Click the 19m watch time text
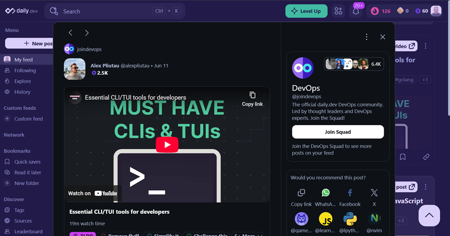Image resolution: width=450 pixels, height=236 pixels. click(87, 224)
